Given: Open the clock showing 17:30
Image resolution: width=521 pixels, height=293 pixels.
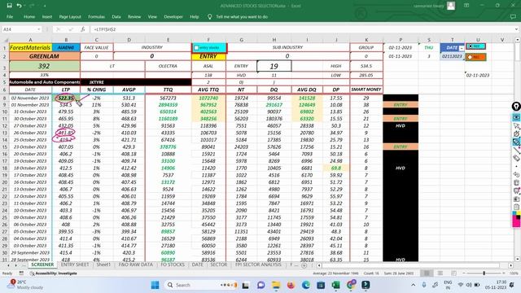Looking at the screenshot, I should pos(496,285).
